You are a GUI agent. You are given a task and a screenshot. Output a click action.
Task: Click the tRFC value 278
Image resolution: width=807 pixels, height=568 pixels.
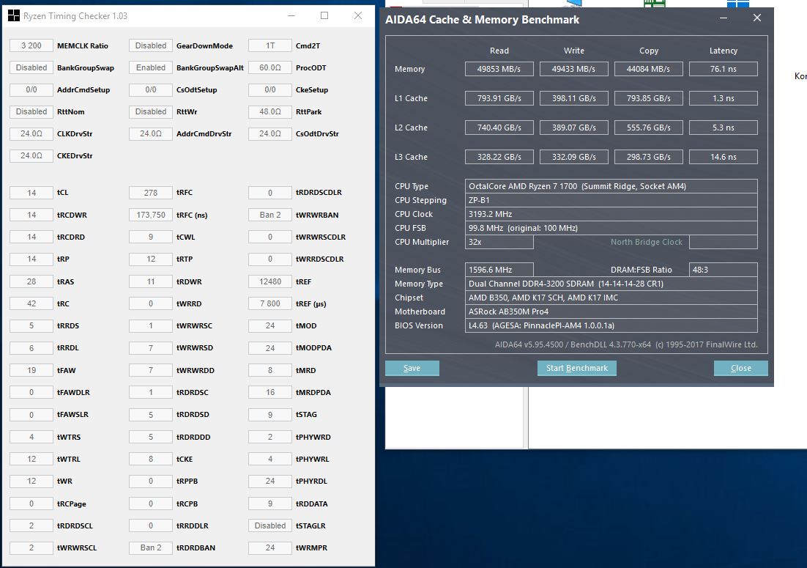pyautogui.click(x=151, y=193)
